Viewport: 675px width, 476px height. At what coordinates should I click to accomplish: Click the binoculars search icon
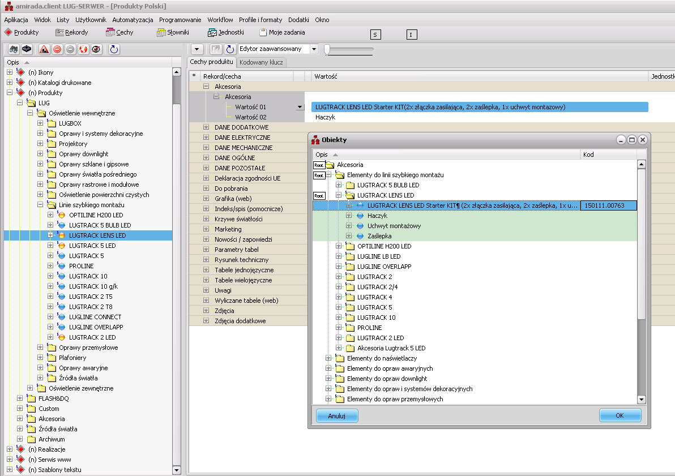14,49
